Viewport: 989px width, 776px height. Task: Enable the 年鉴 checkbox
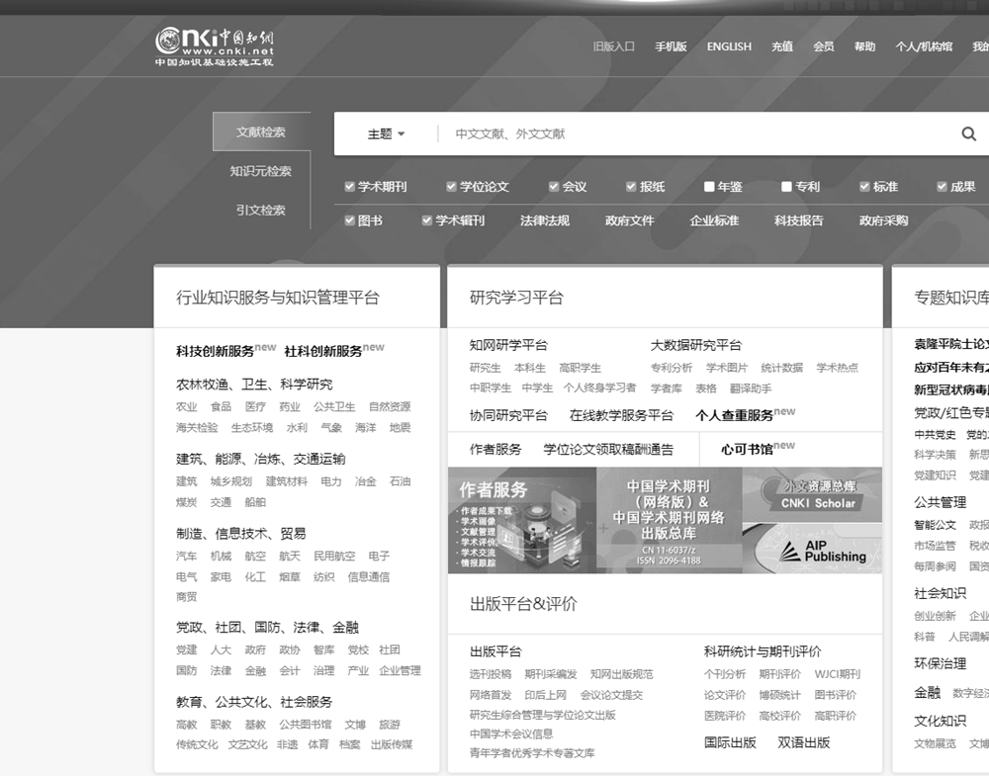[x=709, y=187]
